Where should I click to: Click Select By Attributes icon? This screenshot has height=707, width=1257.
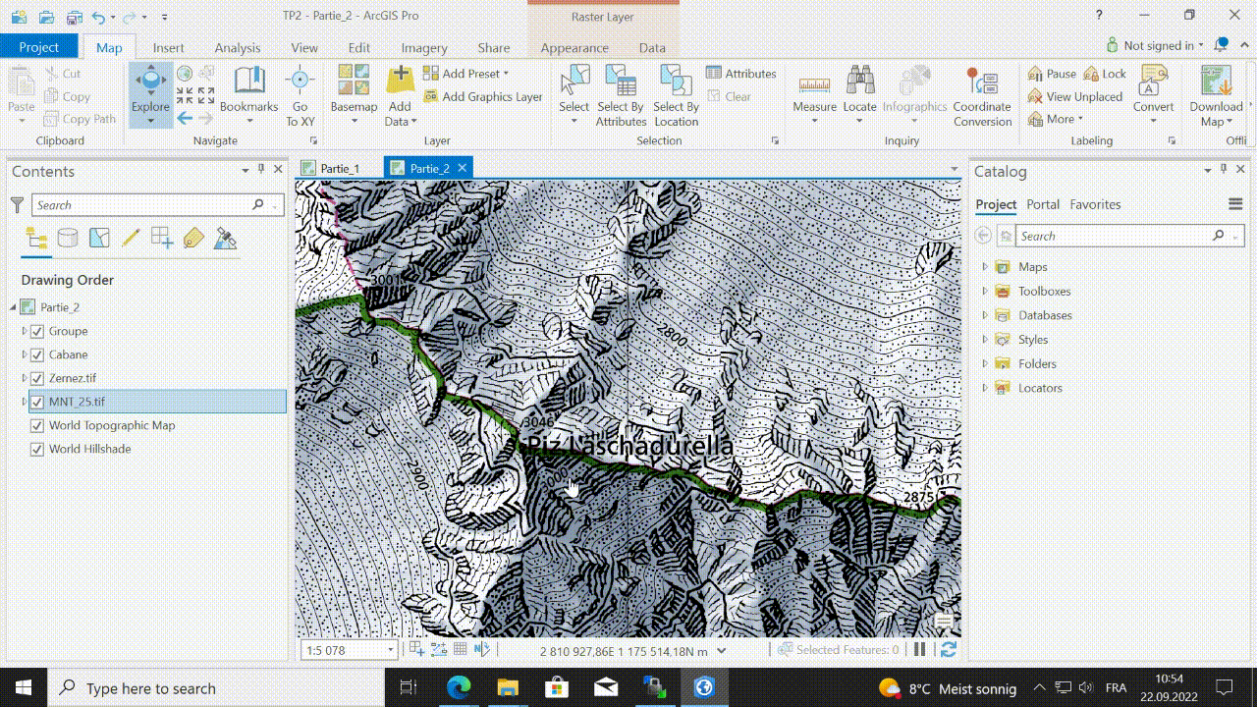(620, 83)
